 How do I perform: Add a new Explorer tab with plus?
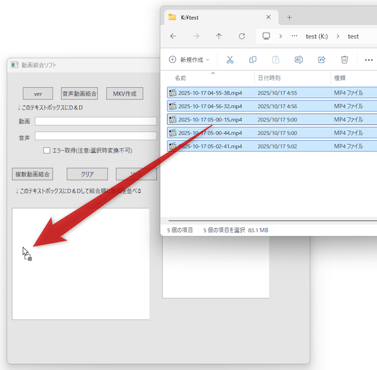290,18
